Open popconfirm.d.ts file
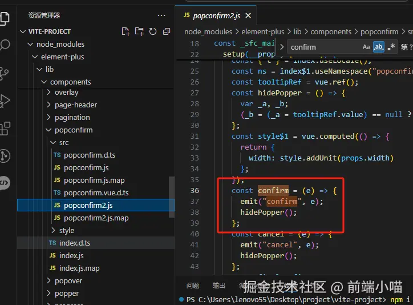 coord(96,155)
